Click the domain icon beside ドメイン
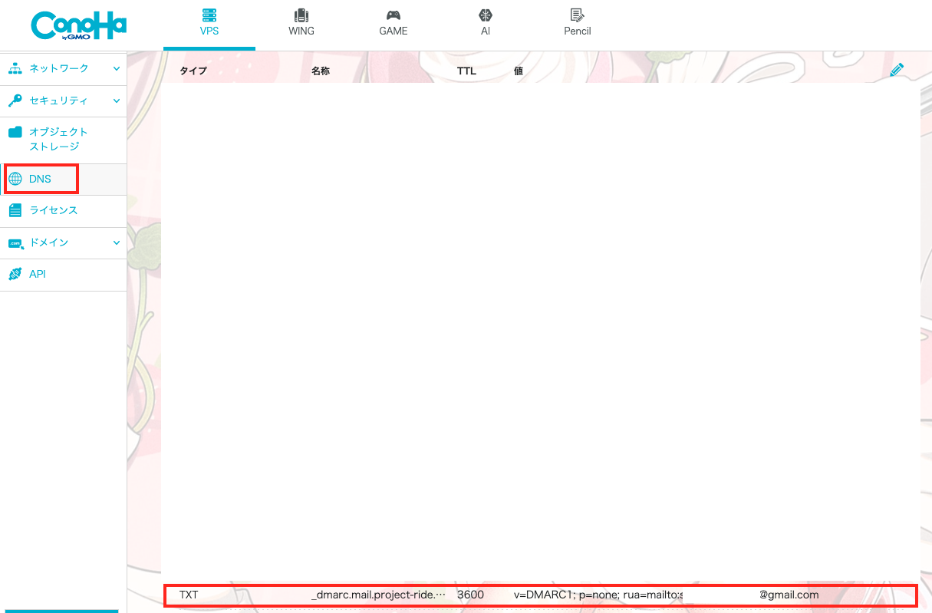Screen dimensions: 932x613 15,242
